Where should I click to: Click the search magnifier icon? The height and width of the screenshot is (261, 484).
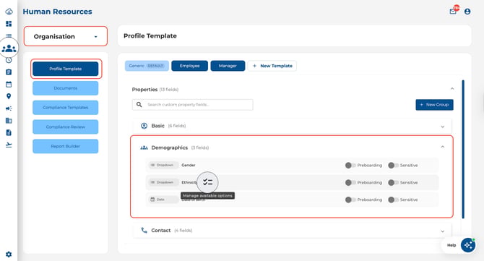(139, 105)
